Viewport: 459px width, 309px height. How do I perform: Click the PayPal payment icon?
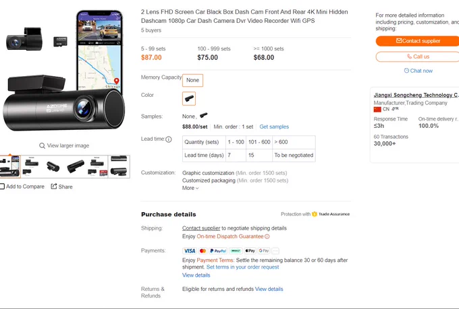218,250
